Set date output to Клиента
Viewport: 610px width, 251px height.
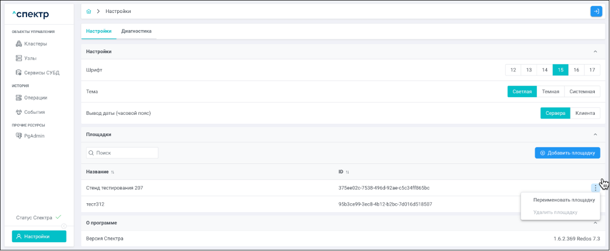tap(585, 113)
